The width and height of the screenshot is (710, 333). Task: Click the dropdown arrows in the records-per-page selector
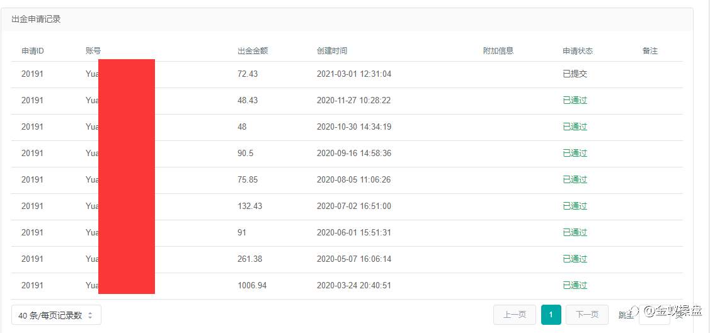coord(90,315)
